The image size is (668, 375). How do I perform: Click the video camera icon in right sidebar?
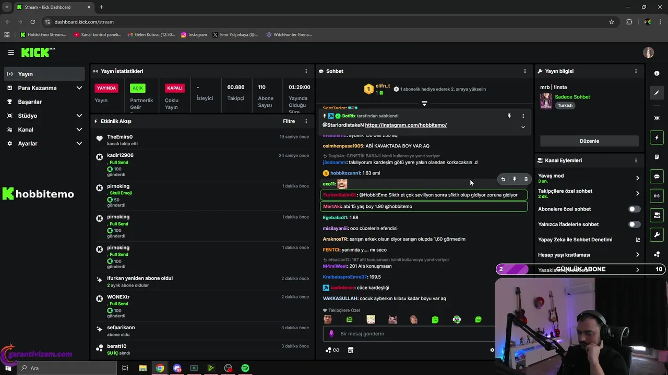pos(657,215)
